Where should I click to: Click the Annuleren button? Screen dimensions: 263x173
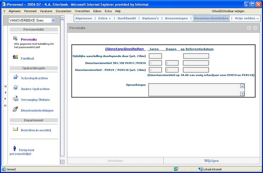(x=115, y=161)
